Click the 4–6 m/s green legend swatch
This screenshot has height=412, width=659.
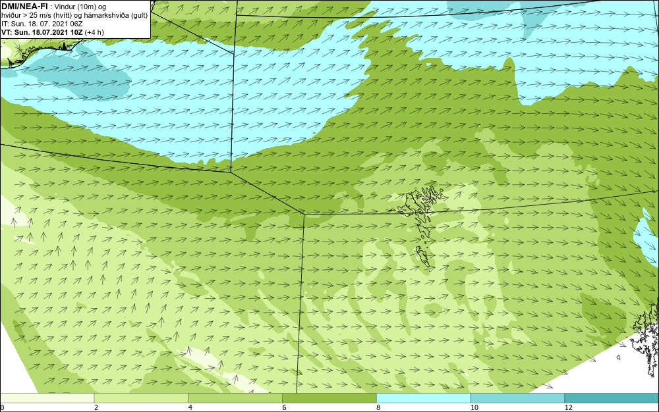[235, 398]
